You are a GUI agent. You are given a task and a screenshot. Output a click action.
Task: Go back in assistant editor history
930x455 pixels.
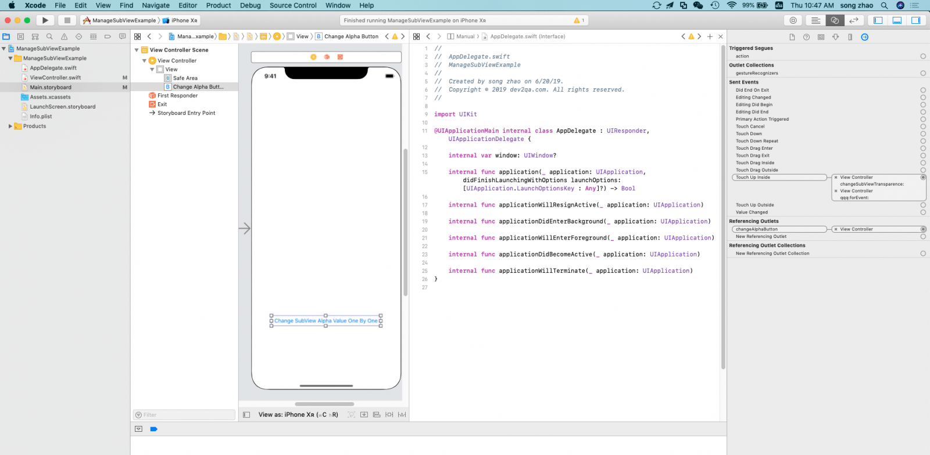428,37
